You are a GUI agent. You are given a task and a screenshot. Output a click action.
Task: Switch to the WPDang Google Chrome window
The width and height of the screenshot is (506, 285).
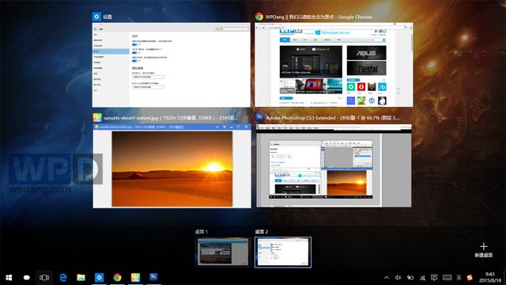point(334,65)
